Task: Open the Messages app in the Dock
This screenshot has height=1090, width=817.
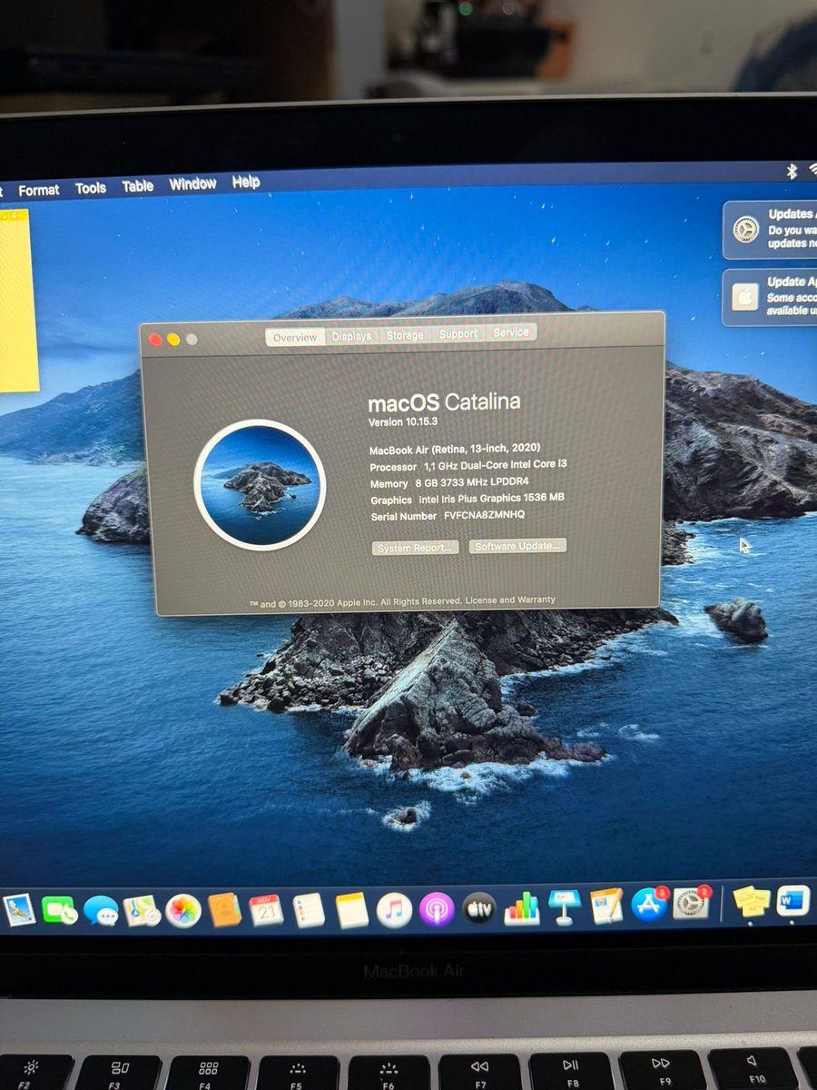Action: click(x=101, y=910)
